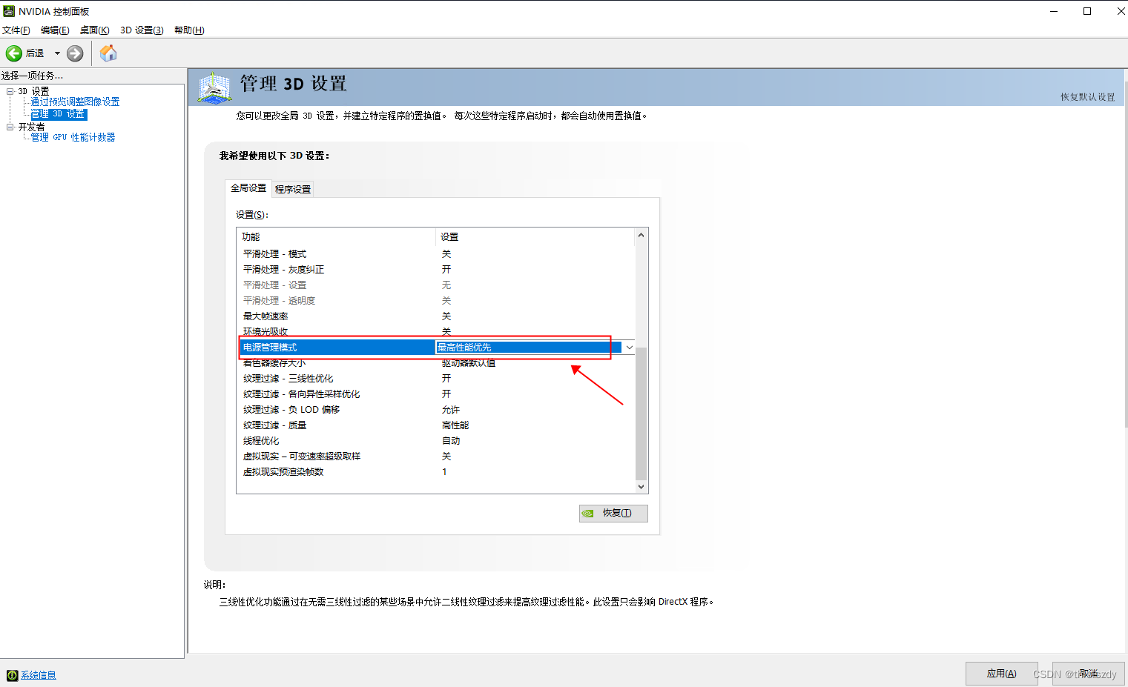Select the 最大帧速率 row
The height and width of the screenshot is (687, 1128).
(436, 316)
